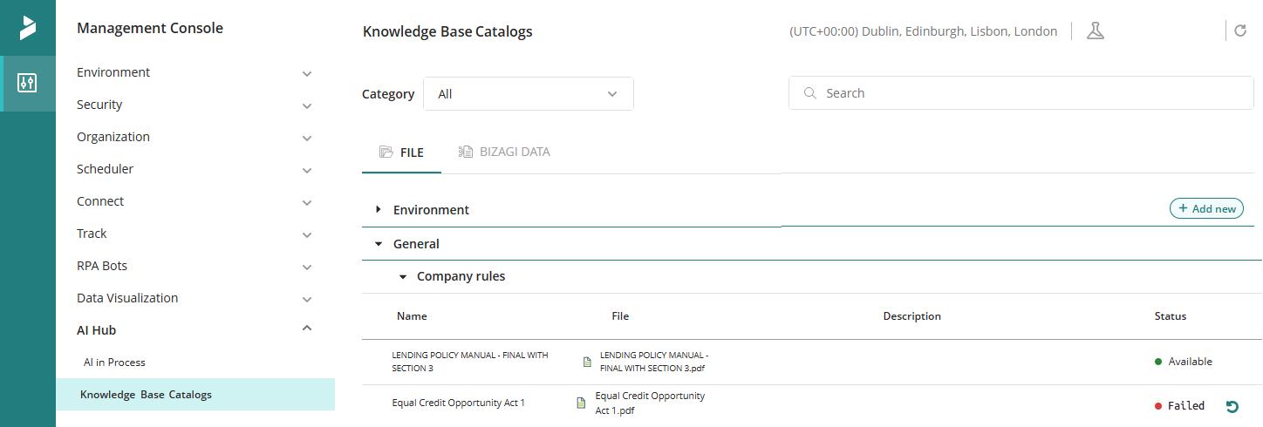The height and width of the screenshot is (427, 1263).
Task: Click the Add new button
Action: 1206,209
